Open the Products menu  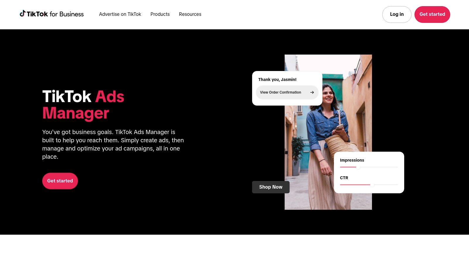point(160,14)
